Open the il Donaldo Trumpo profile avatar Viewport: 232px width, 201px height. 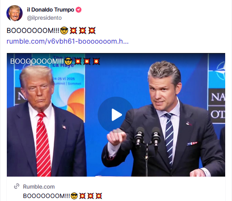[14, 13]
